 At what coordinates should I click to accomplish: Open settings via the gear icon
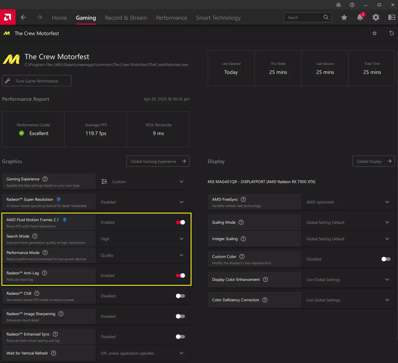[376, 18]
